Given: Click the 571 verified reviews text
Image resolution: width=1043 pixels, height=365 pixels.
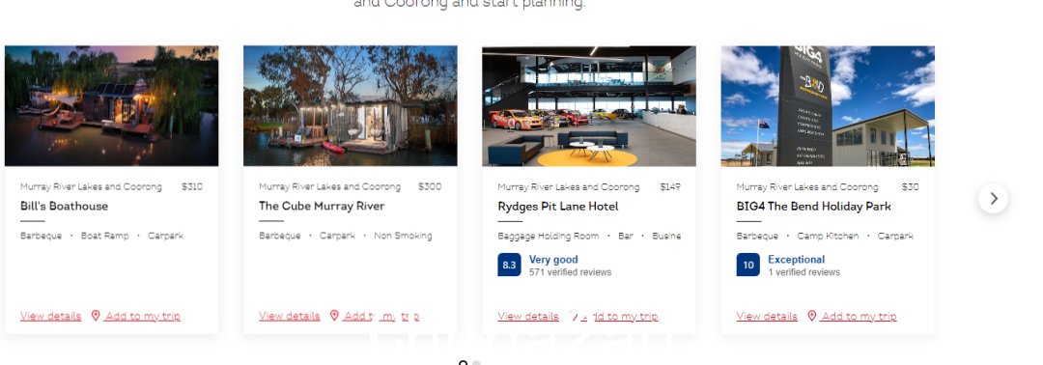Looking at the screenshot, I should click(x=570, y=272).
